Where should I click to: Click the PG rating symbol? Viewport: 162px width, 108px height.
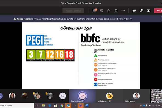pos(96,60)
